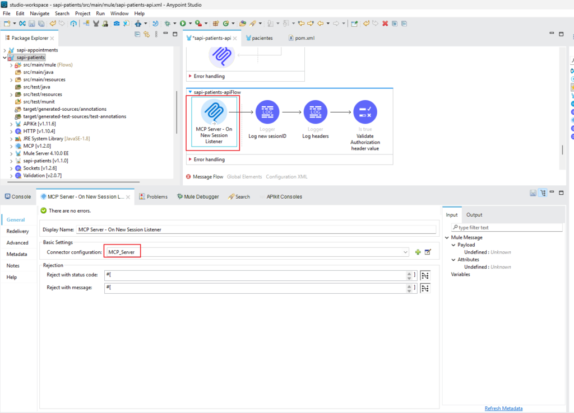Click the Refresh Metadata link

[x=503, y=409]
